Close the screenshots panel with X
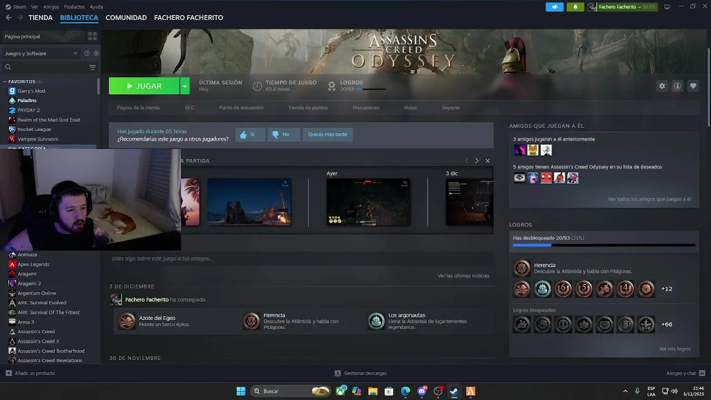This screenshot has width=711, height=400. tap(488, 161)
